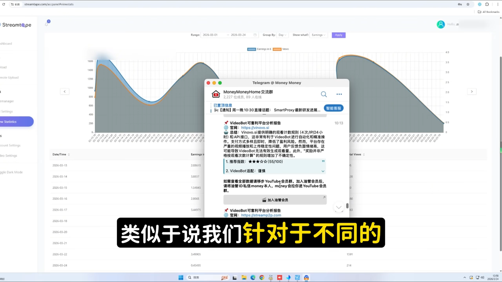Viewport: 502px width, 282px height.
Task: Open the Chrome three-dot menu
Action: [x=497, y=4]
